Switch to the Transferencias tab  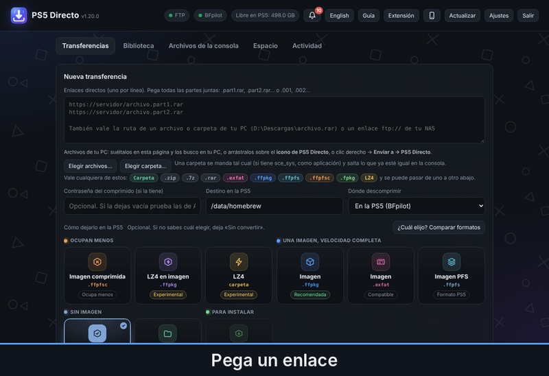tap(85, 46)
